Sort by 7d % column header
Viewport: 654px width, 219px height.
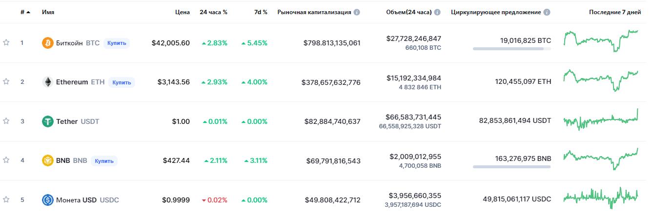tap(261, 12)
